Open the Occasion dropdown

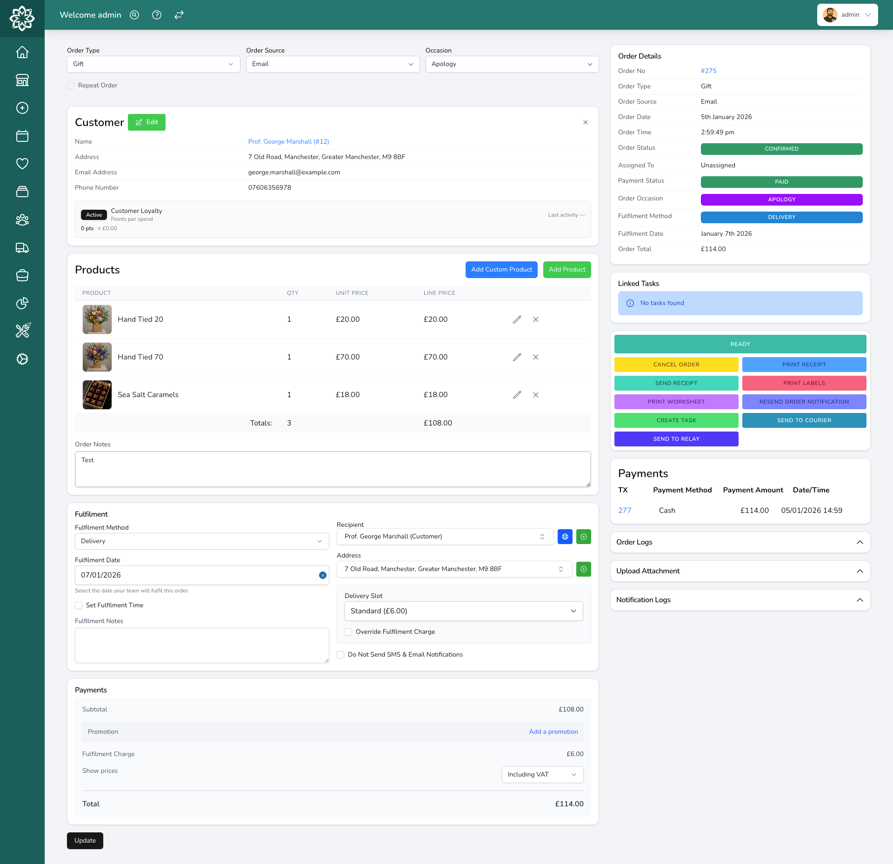pyautogui.click(x=512, y=64)
